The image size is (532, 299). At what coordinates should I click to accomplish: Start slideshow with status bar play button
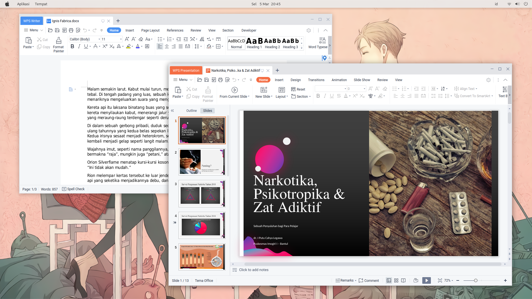point(426,280)
